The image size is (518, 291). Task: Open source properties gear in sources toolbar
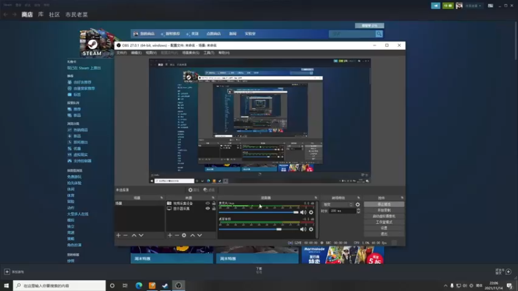[x=184, y=235]
